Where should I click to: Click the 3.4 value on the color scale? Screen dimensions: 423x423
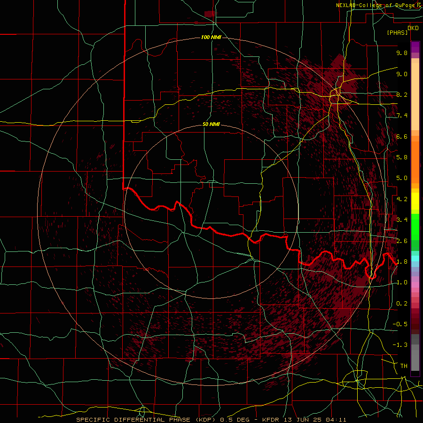pyautogui.click(x=402, y=220)
